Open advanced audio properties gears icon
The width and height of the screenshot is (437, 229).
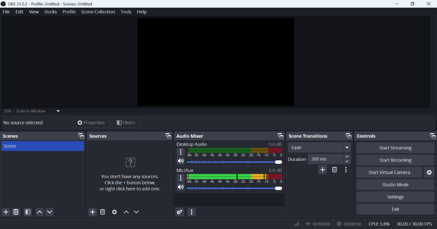(x=180, y=212)
